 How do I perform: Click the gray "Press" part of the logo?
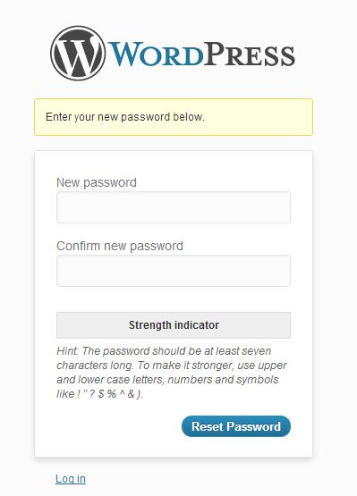[x=250, y=55]
